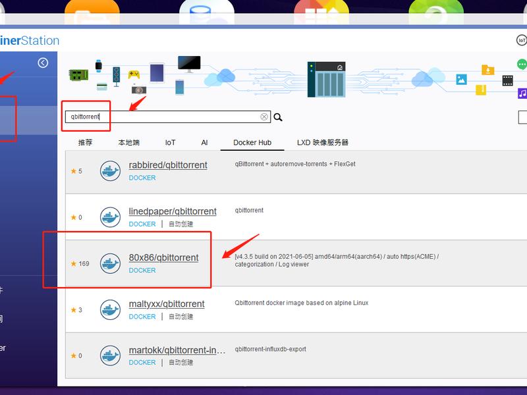527x395 pixels.
Task: Click the Docker whale icon for linedpaper/qbittorrent
Action: 110,217
